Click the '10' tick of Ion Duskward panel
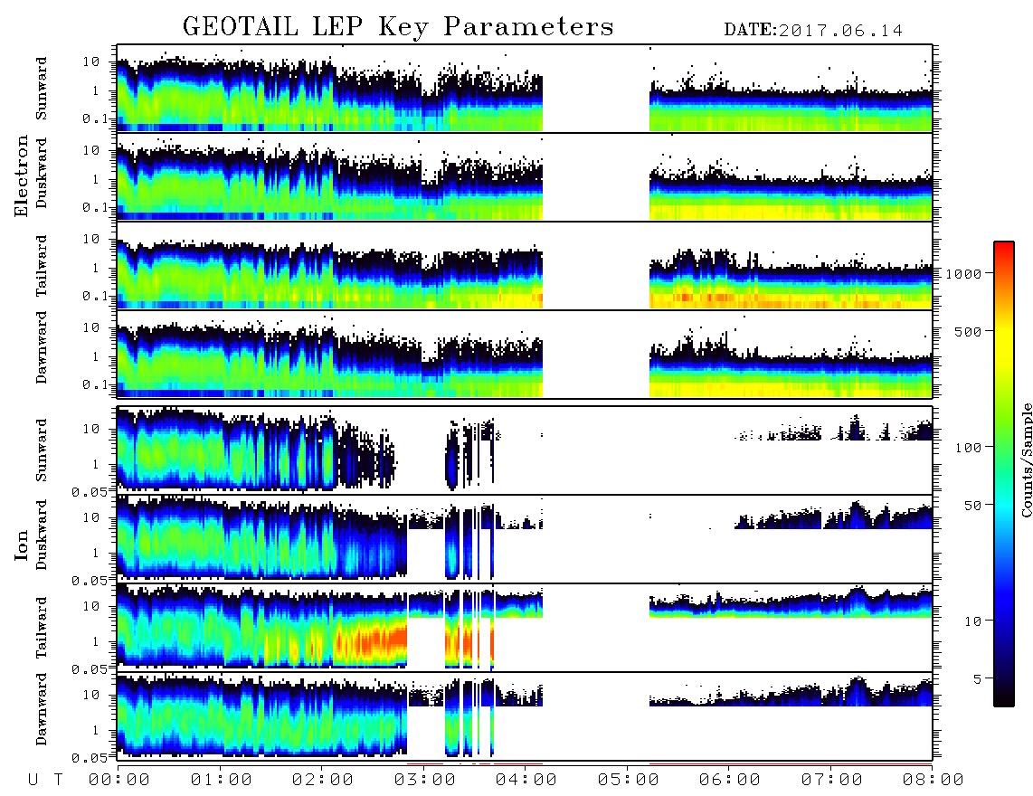The image size is (1033, 796). 91,517
